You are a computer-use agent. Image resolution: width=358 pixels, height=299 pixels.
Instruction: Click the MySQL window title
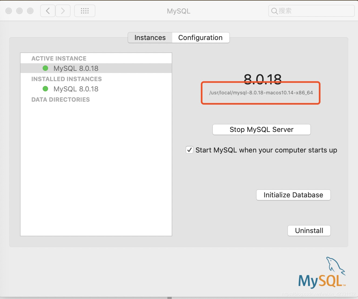[178, 11]
